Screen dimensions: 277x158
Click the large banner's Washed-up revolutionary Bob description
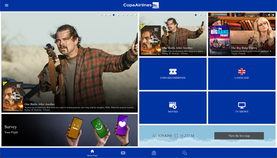click(80, 107)
